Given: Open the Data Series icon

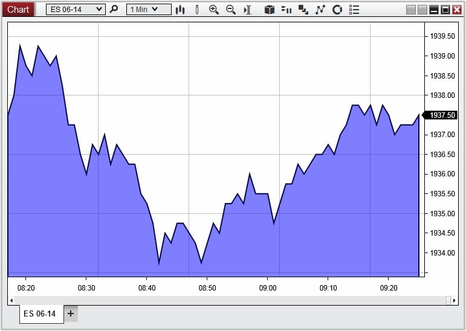Looking at the screenshot, I should (x=287, y=10).
